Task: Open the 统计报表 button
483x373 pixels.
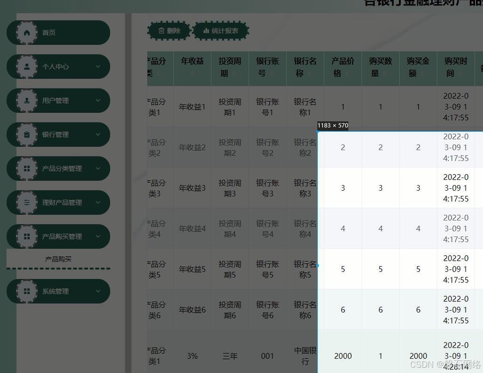Action: pyautogui.click(x=221, y=31)
